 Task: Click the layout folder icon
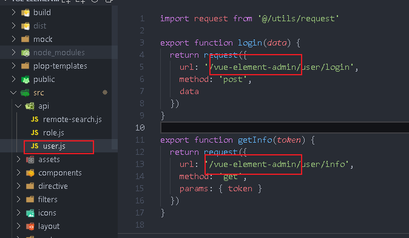point(30,226)
